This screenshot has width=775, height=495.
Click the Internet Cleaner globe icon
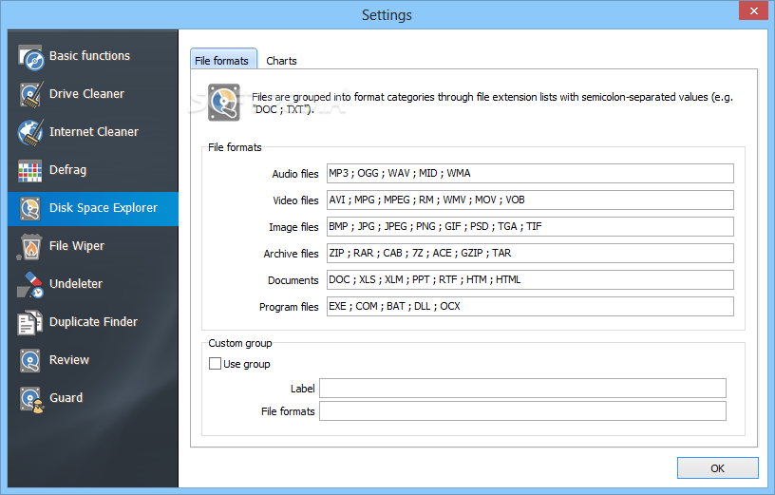[x=30, y=132]
